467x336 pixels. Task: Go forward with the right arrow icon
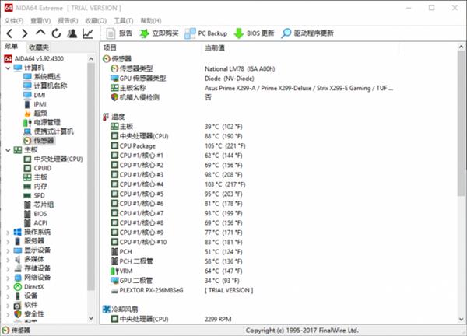(25, 33)
